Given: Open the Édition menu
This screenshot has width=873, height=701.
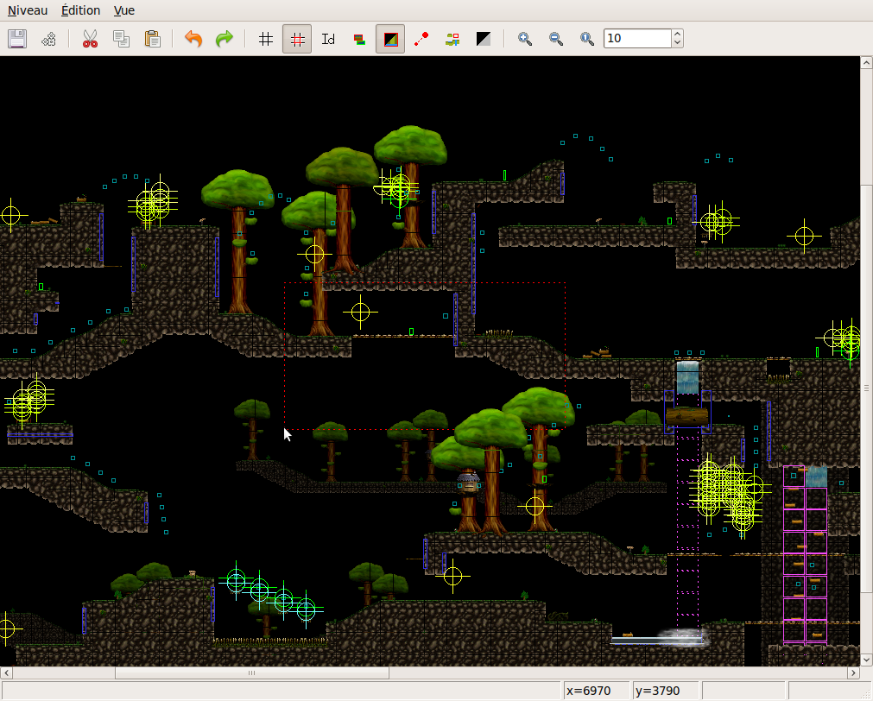Looking at the screenshot, I should (x=80, y=10).
